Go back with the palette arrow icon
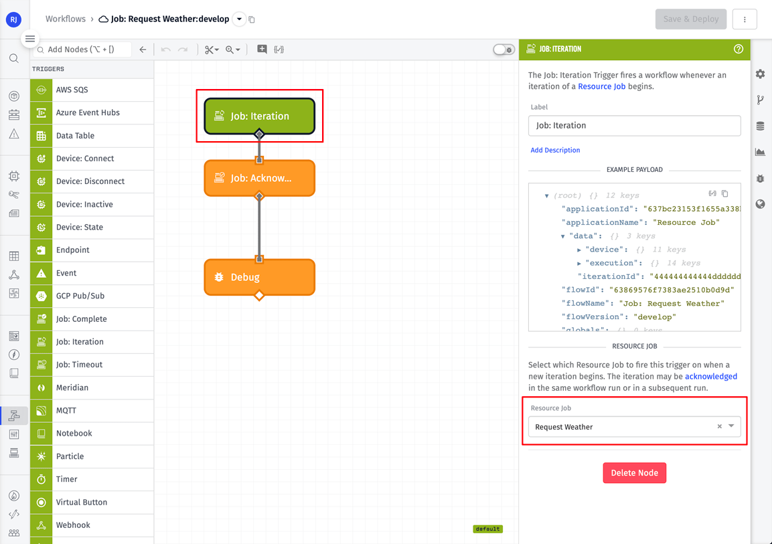Viewport: 772px width, 544px height. pos(143,50)
